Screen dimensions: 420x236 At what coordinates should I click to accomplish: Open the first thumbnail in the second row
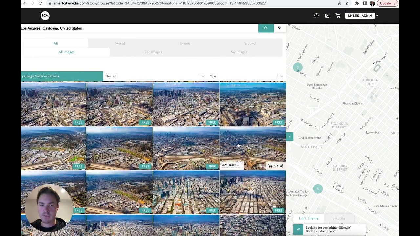point(53,148)
